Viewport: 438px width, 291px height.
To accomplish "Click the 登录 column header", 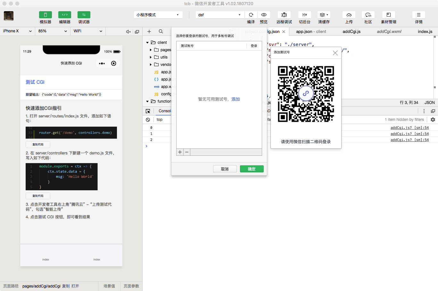I will click(x=254, y=46).
